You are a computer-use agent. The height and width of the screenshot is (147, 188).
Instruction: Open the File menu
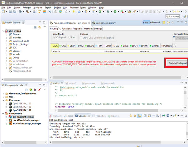3,8
